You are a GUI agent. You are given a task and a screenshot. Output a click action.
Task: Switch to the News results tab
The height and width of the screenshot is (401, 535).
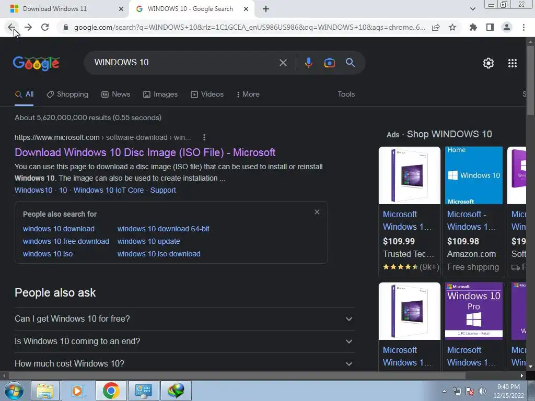click(x=115, y=95)
